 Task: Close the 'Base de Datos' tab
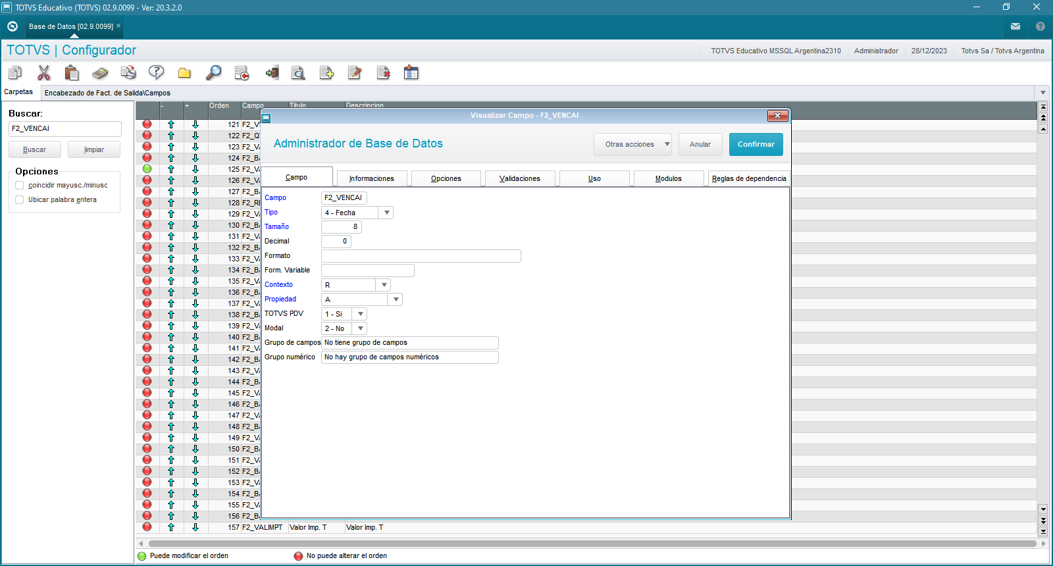118,26
